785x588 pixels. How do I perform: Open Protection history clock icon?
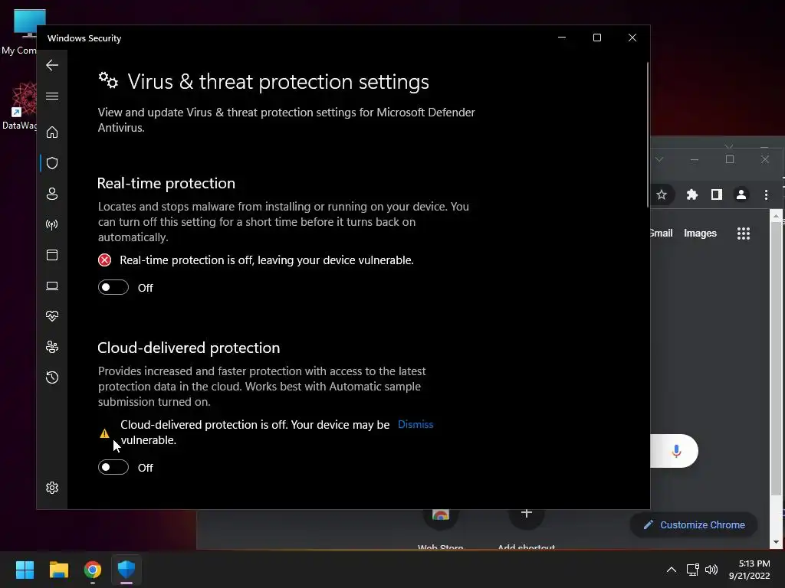coord(52,377)
